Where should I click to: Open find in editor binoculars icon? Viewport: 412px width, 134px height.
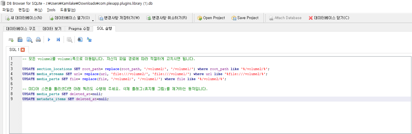[80, 39]
